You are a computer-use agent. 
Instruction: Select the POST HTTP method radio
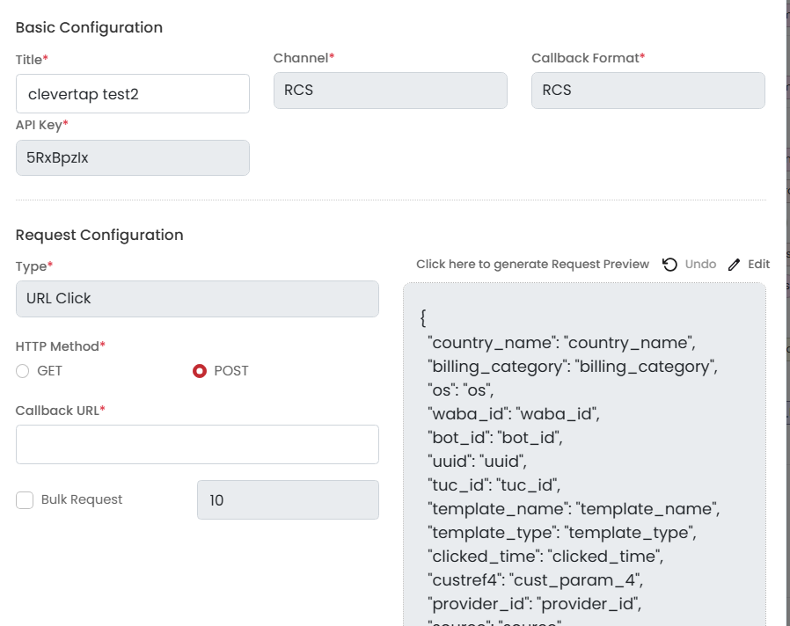click(200, 371)
